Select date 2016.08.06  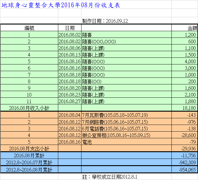pyautogui.click(x=70, y=48)
